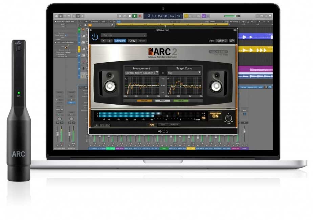The height and width of the screenshot is (220, 313).
Task: Click the INFO button in ARC 2
Action: pyautogui.click(x=102, y=125)
